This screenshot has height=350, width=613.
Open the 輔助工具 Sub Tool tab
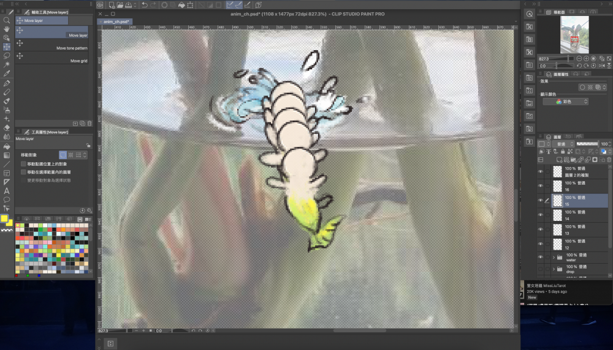coord(46,12)
